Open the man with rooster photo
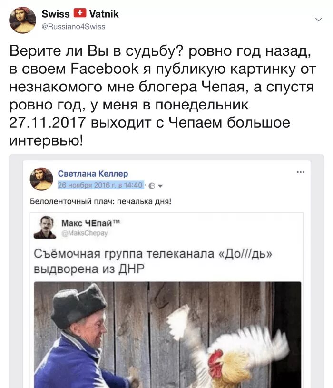333x388 pixels. 167,335
